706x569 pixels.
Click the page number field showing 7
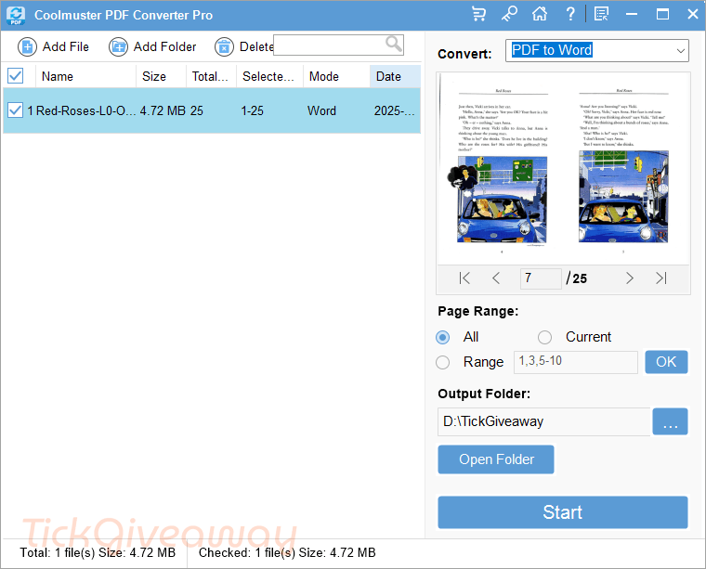(x=541, y=278)
